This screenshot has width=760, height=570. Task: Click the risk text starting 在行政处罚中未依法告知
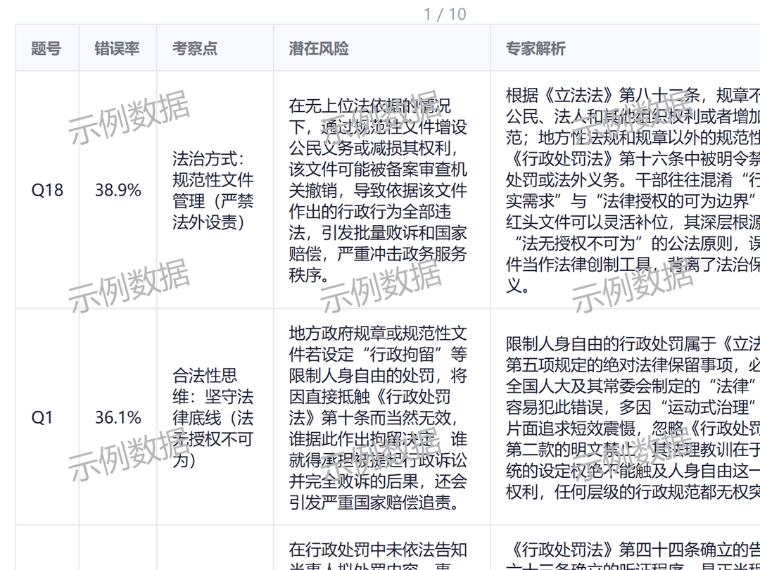coord(378,555)
